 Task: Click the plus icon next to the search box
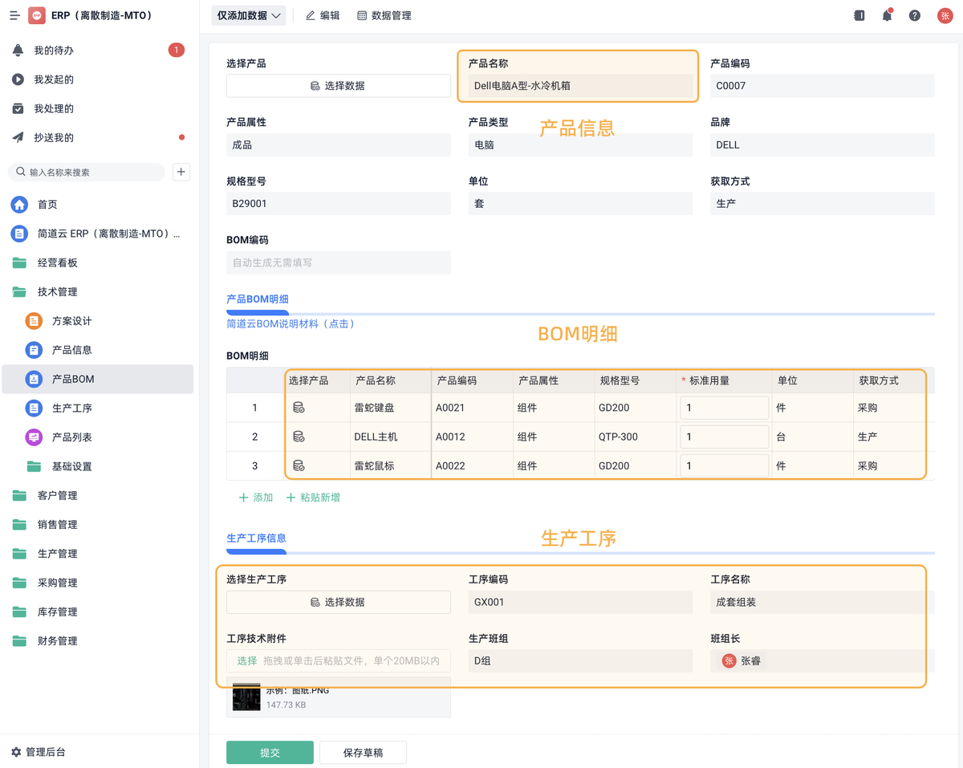click(x=181, y=172)
